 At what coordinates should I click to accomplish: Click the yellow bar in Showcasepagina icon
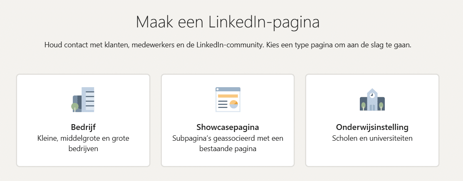228,96
